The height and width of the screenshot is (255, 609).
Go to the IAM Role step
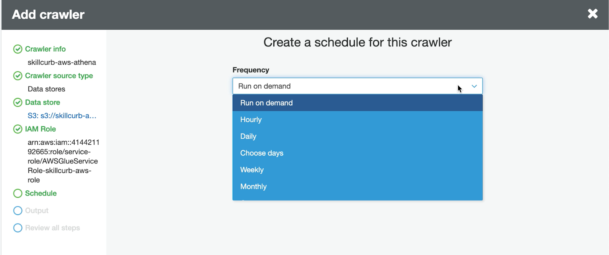tap(40, 129)
